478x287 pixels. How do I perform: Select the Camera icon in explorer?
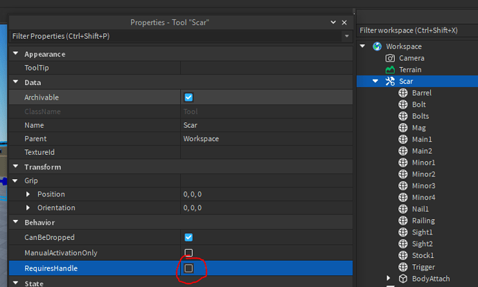(390, 58)
